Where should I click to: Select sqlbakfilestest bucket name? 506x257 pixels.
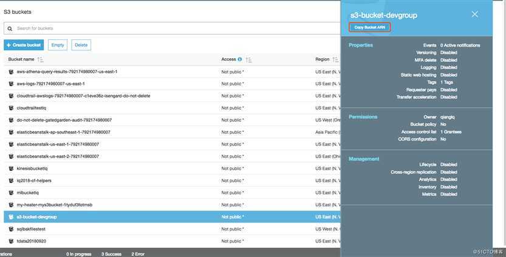(x=31, y=229)
